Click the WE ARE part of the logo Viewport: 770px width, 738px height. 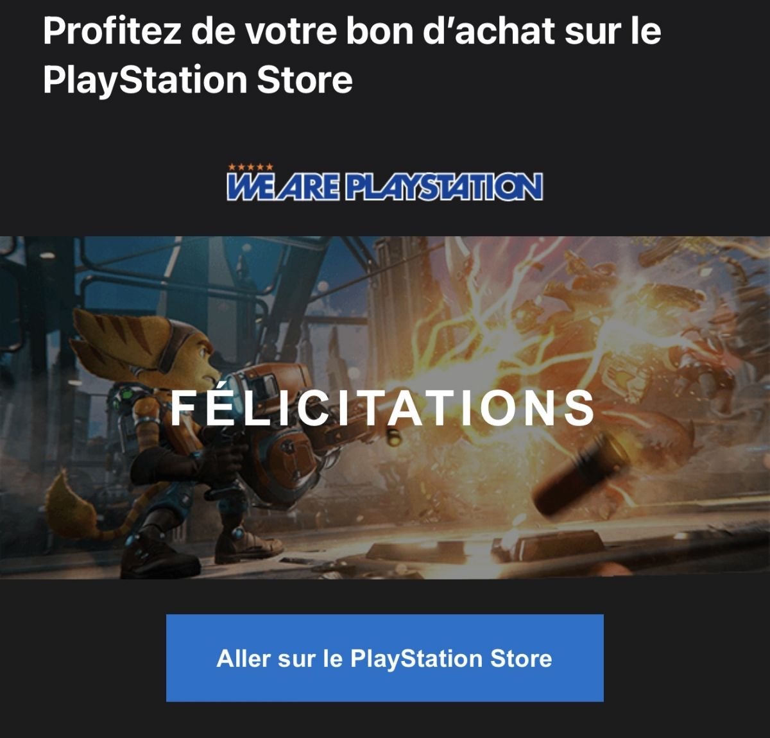pos(282,186)
